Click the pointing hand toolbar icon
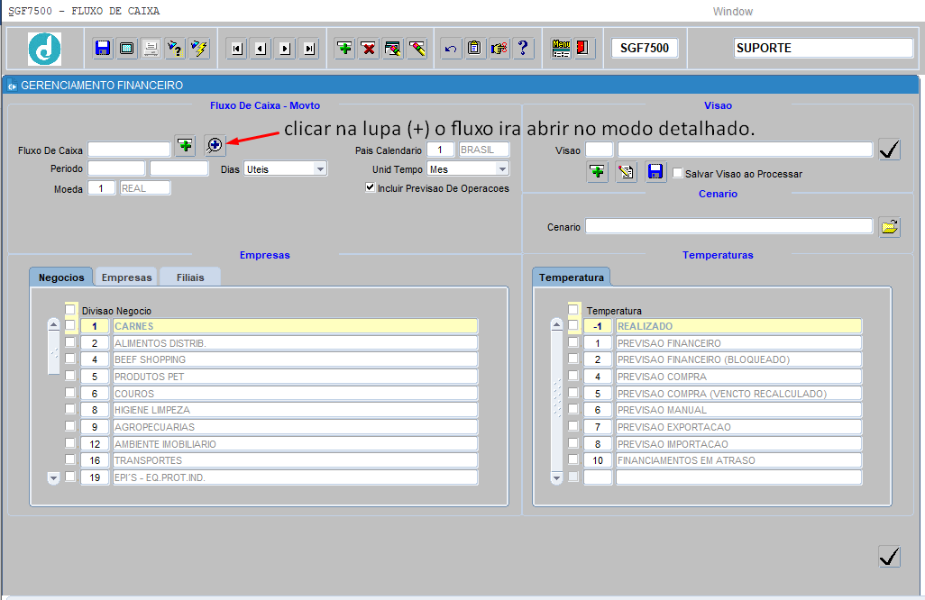Viewport: 925px width, 600px height. (x=499, y=48)
